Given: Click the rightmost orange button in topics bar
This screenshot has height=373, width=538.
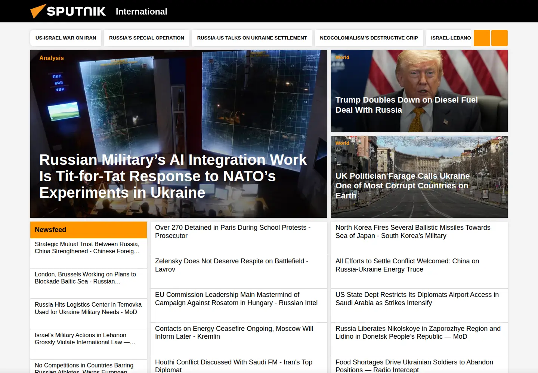Looking at the screenshot, I should pos(500,38).
